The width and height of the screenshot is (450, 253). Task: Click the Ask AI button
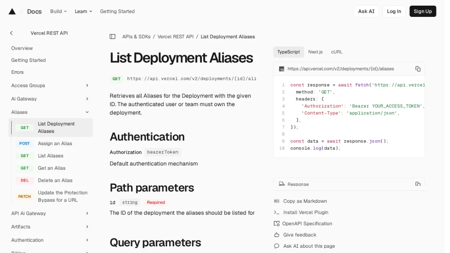(x=366, y=11)
